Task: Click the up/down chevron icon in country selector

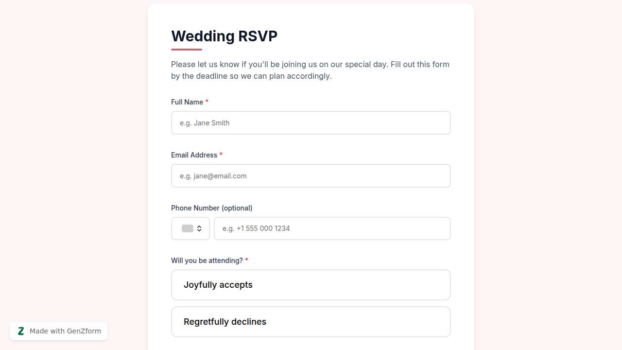Action: tap(200, 228)
